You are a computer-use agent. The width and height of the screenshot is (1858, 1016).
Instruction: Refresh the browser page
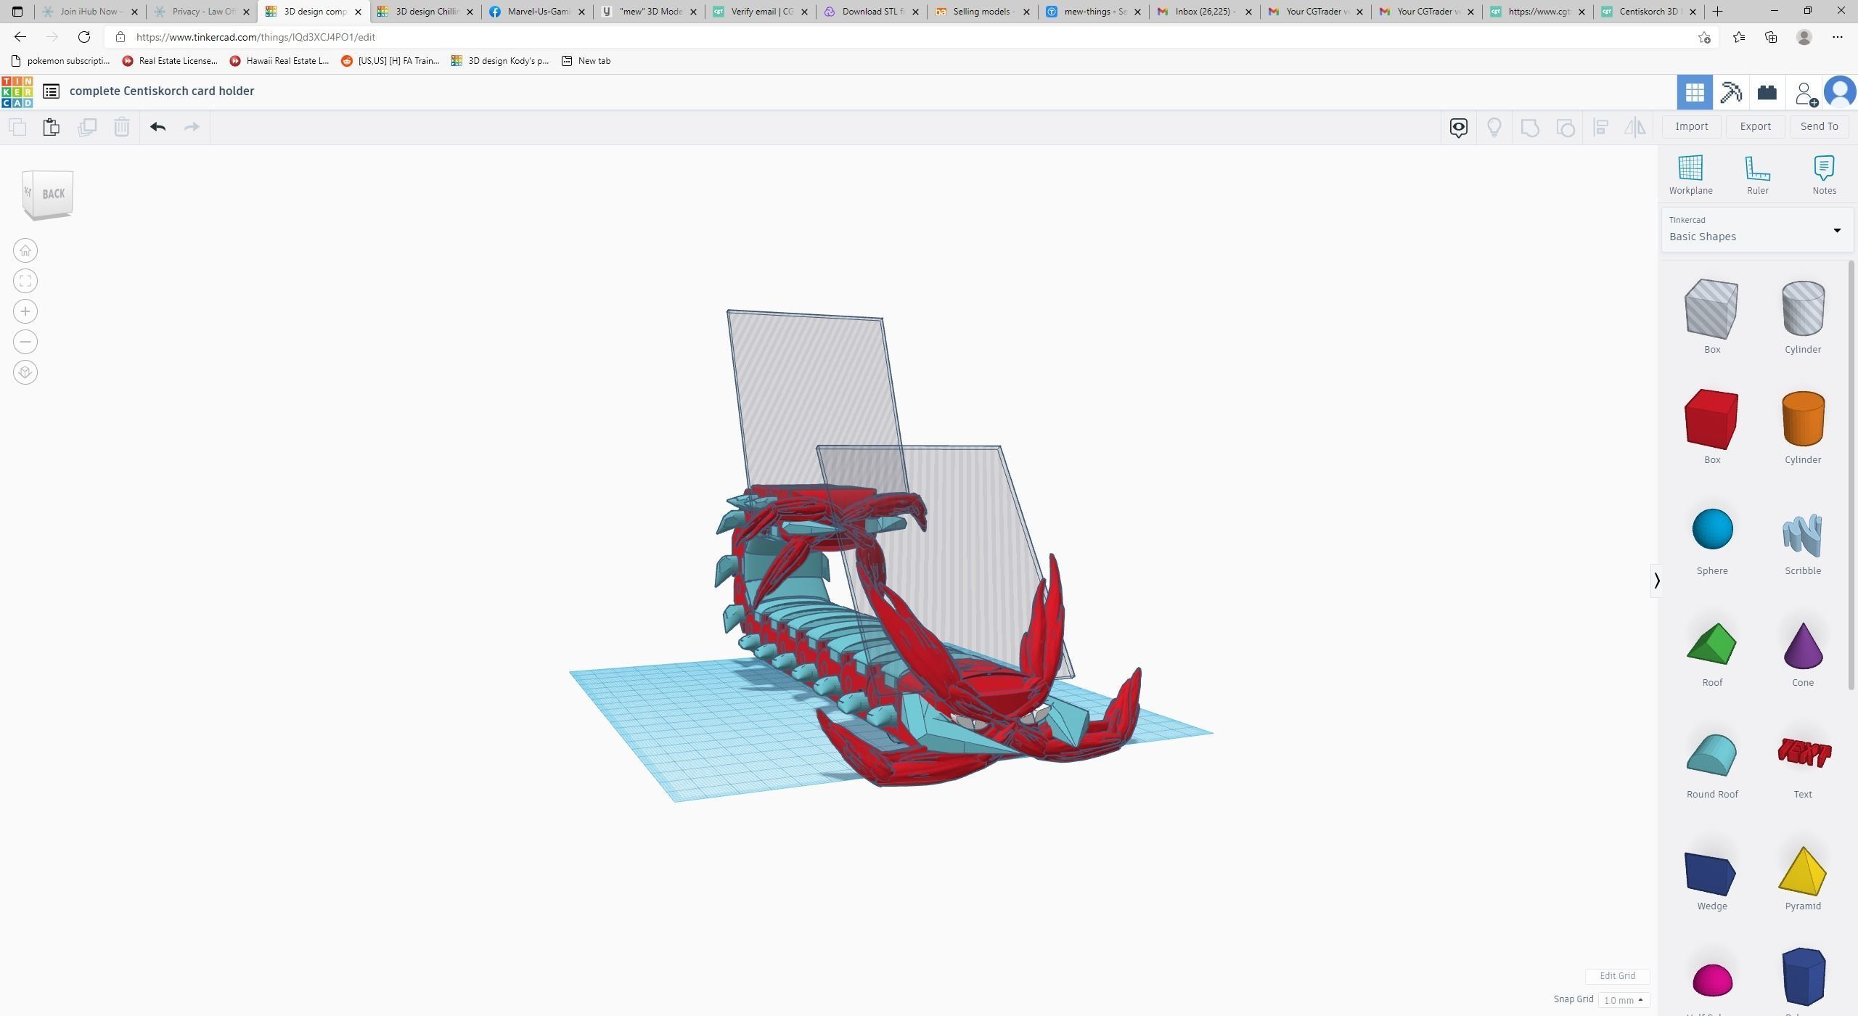point(84,37)
